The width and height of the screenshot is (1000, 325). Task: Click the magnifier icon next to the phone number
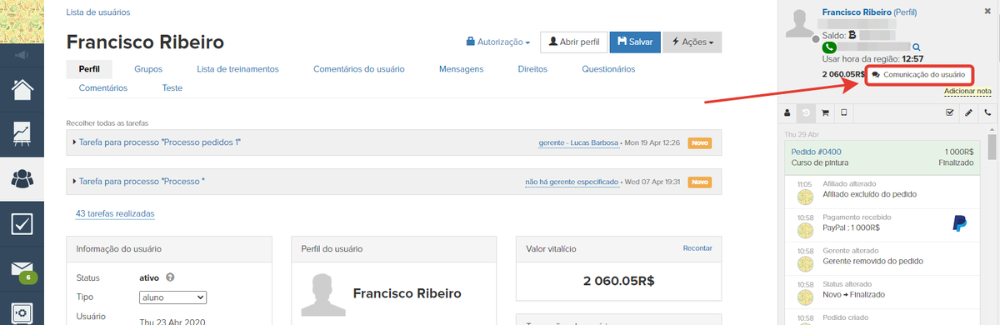pyautogui.click(x=916, y=47)
